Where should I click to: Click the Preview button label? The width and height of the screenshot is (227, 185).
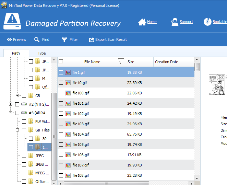20,39
